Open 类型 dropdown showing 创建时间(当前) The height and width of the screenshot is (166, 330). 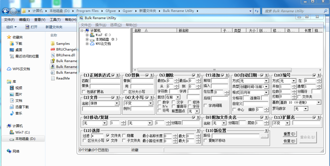[266, 86]
